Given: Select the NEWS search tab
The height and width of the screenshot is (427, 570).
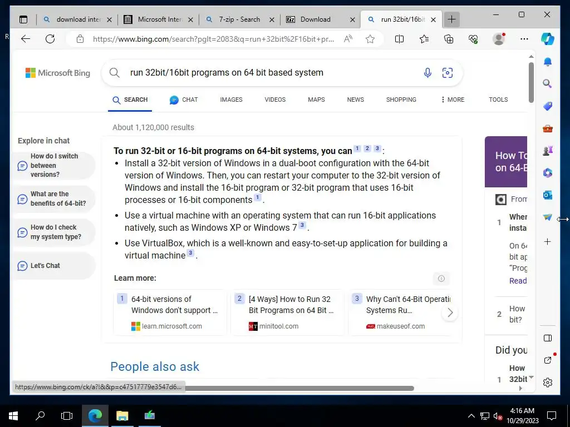Looking at the screenshot, I should point(356,100).
